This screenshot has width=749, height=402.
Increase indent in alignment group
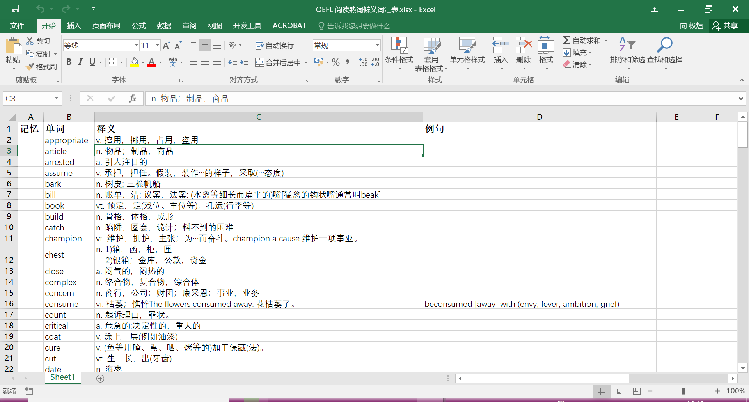(x=244, y=62)
